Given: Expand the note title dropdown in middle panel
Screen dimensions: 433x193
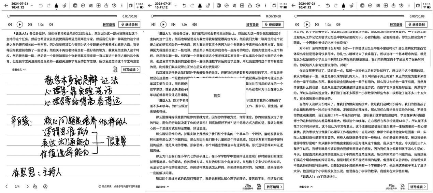Looking at the screenshot, I should pos(176,5).
